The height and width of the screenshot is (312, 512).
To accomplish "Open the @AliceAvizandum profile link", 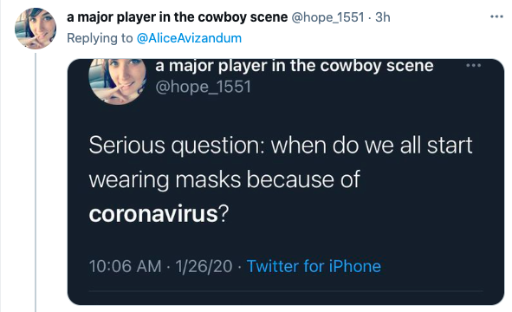I will point(189,38).
